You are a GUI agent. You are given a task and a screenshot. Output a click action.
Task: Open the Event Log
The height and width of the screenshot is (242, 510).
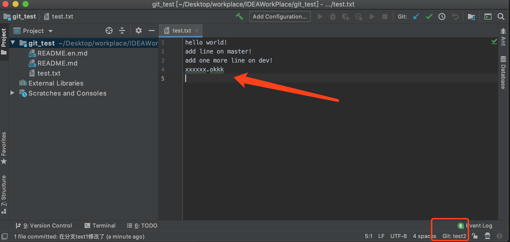pos(475,225)
